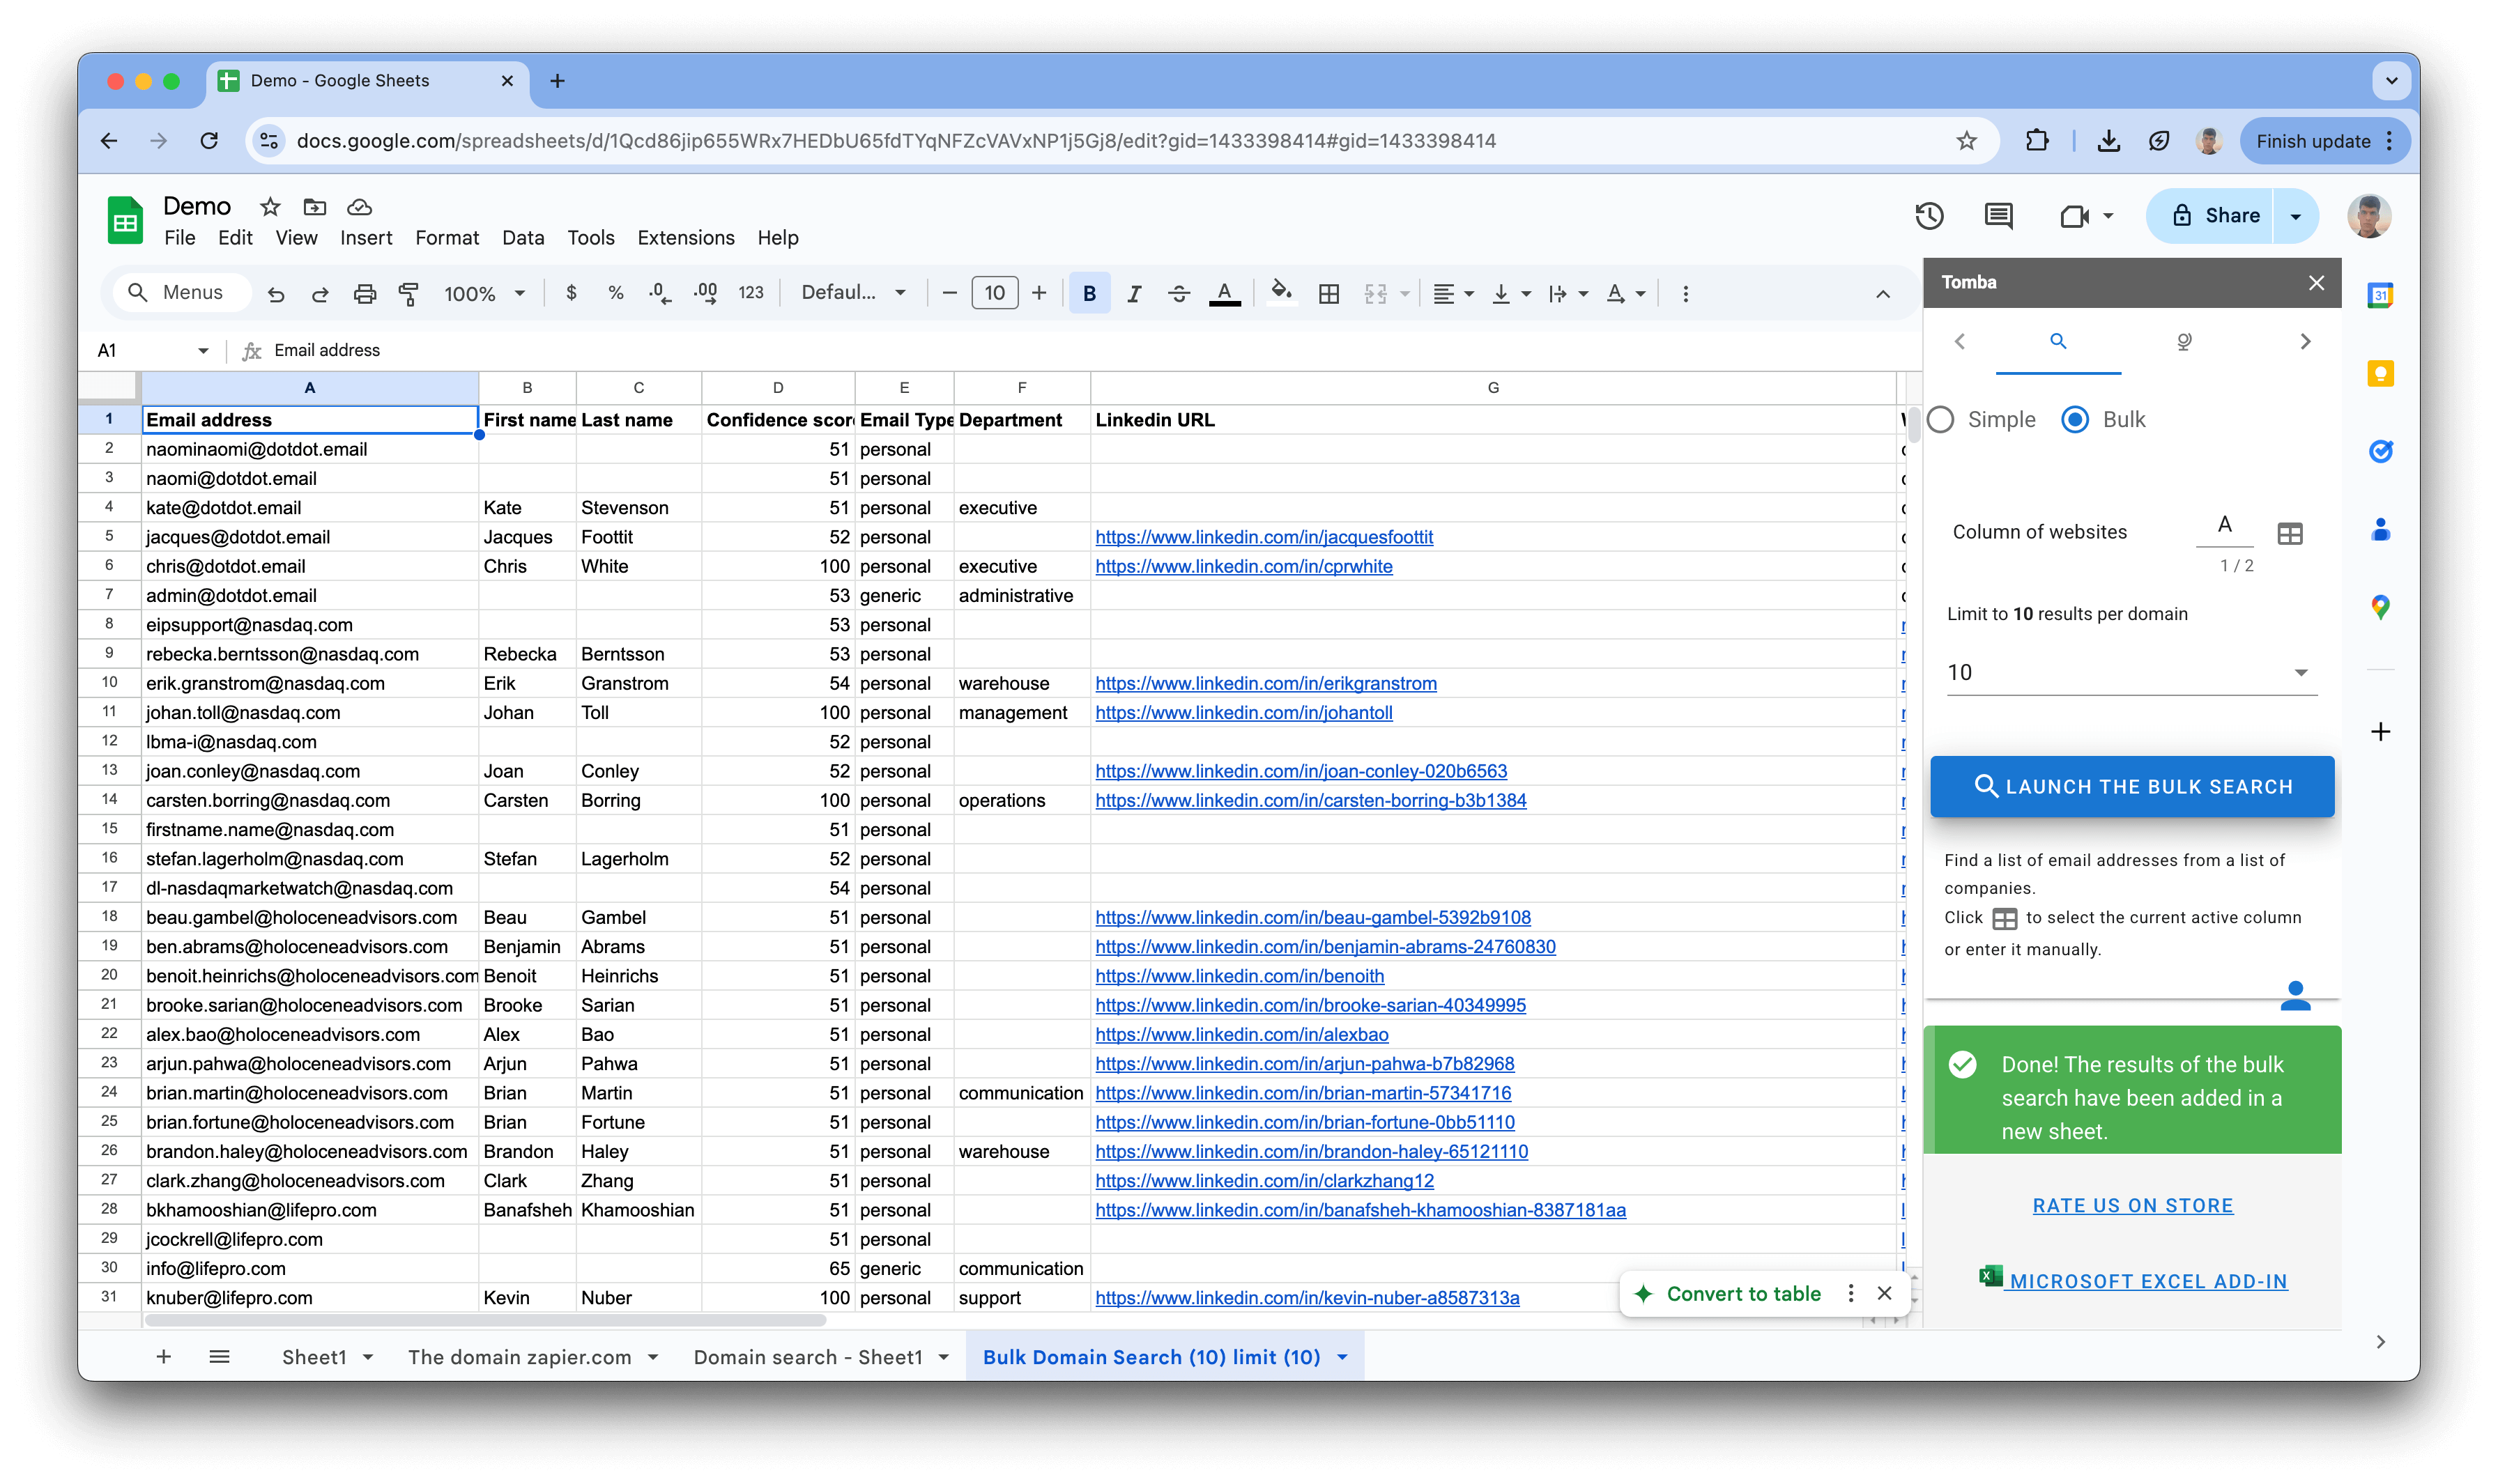Open Google Keep side panel icon

point(2380,374)
